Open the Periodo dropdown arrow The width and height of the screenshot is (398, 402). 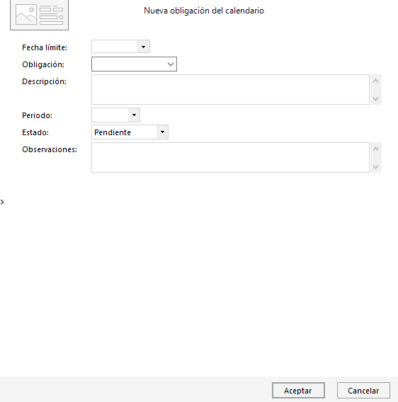click(x=134, y=115)
